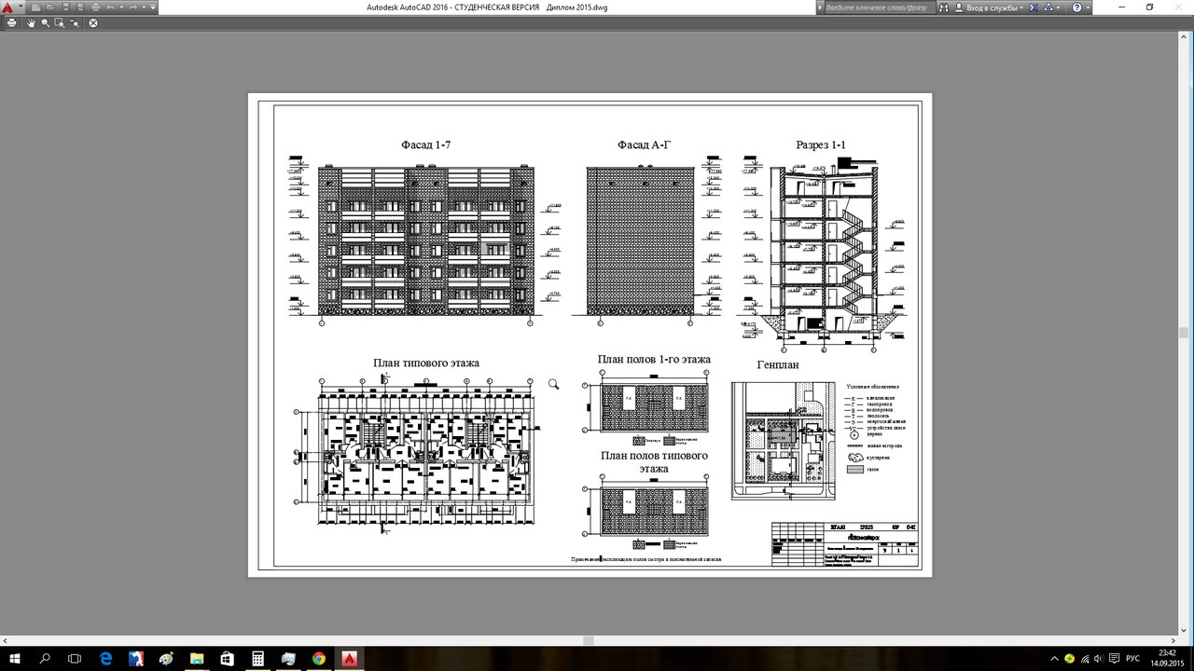The image size is (1194, 671).
Task: Click the РУС language indicator in tray
Action: click(1135, 658)
